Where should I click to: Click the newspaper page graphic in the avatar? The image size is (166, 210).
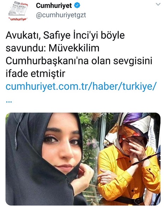(x=18, y=9)
